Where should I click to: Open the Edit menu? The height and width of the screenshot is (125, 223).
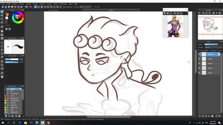click(8, 4)
